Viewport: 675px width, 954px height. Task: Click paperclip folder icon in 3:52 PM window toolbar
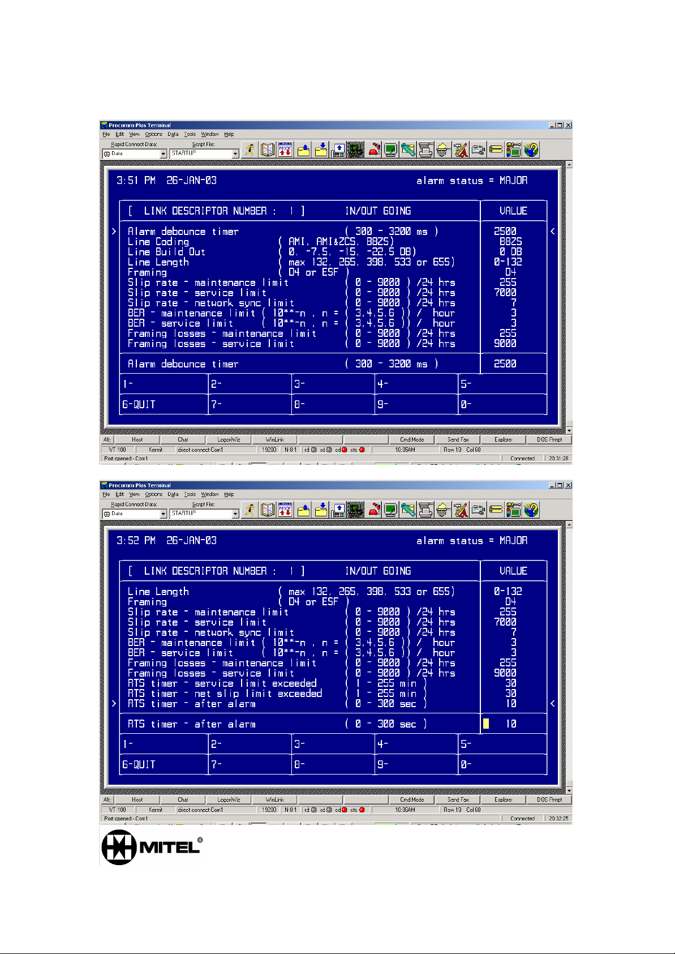pyautogui.click(x=408, y=510)
